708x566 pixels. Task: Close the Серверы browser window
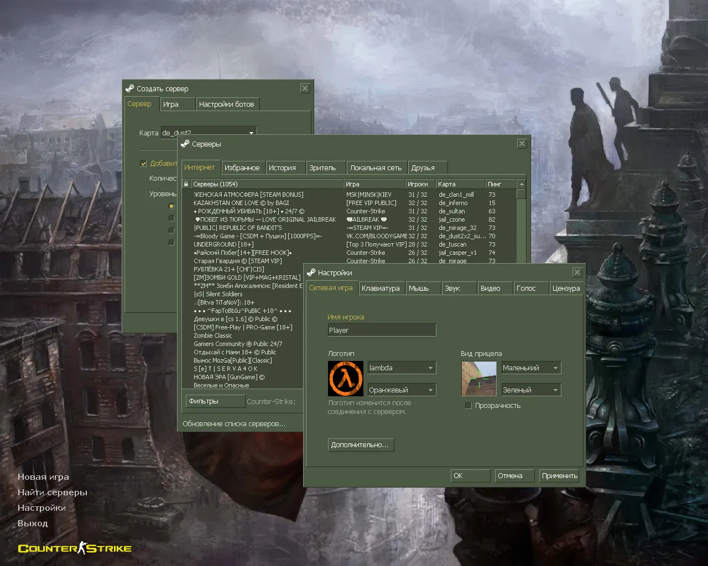pyautogui.click(x=522, y=144)
